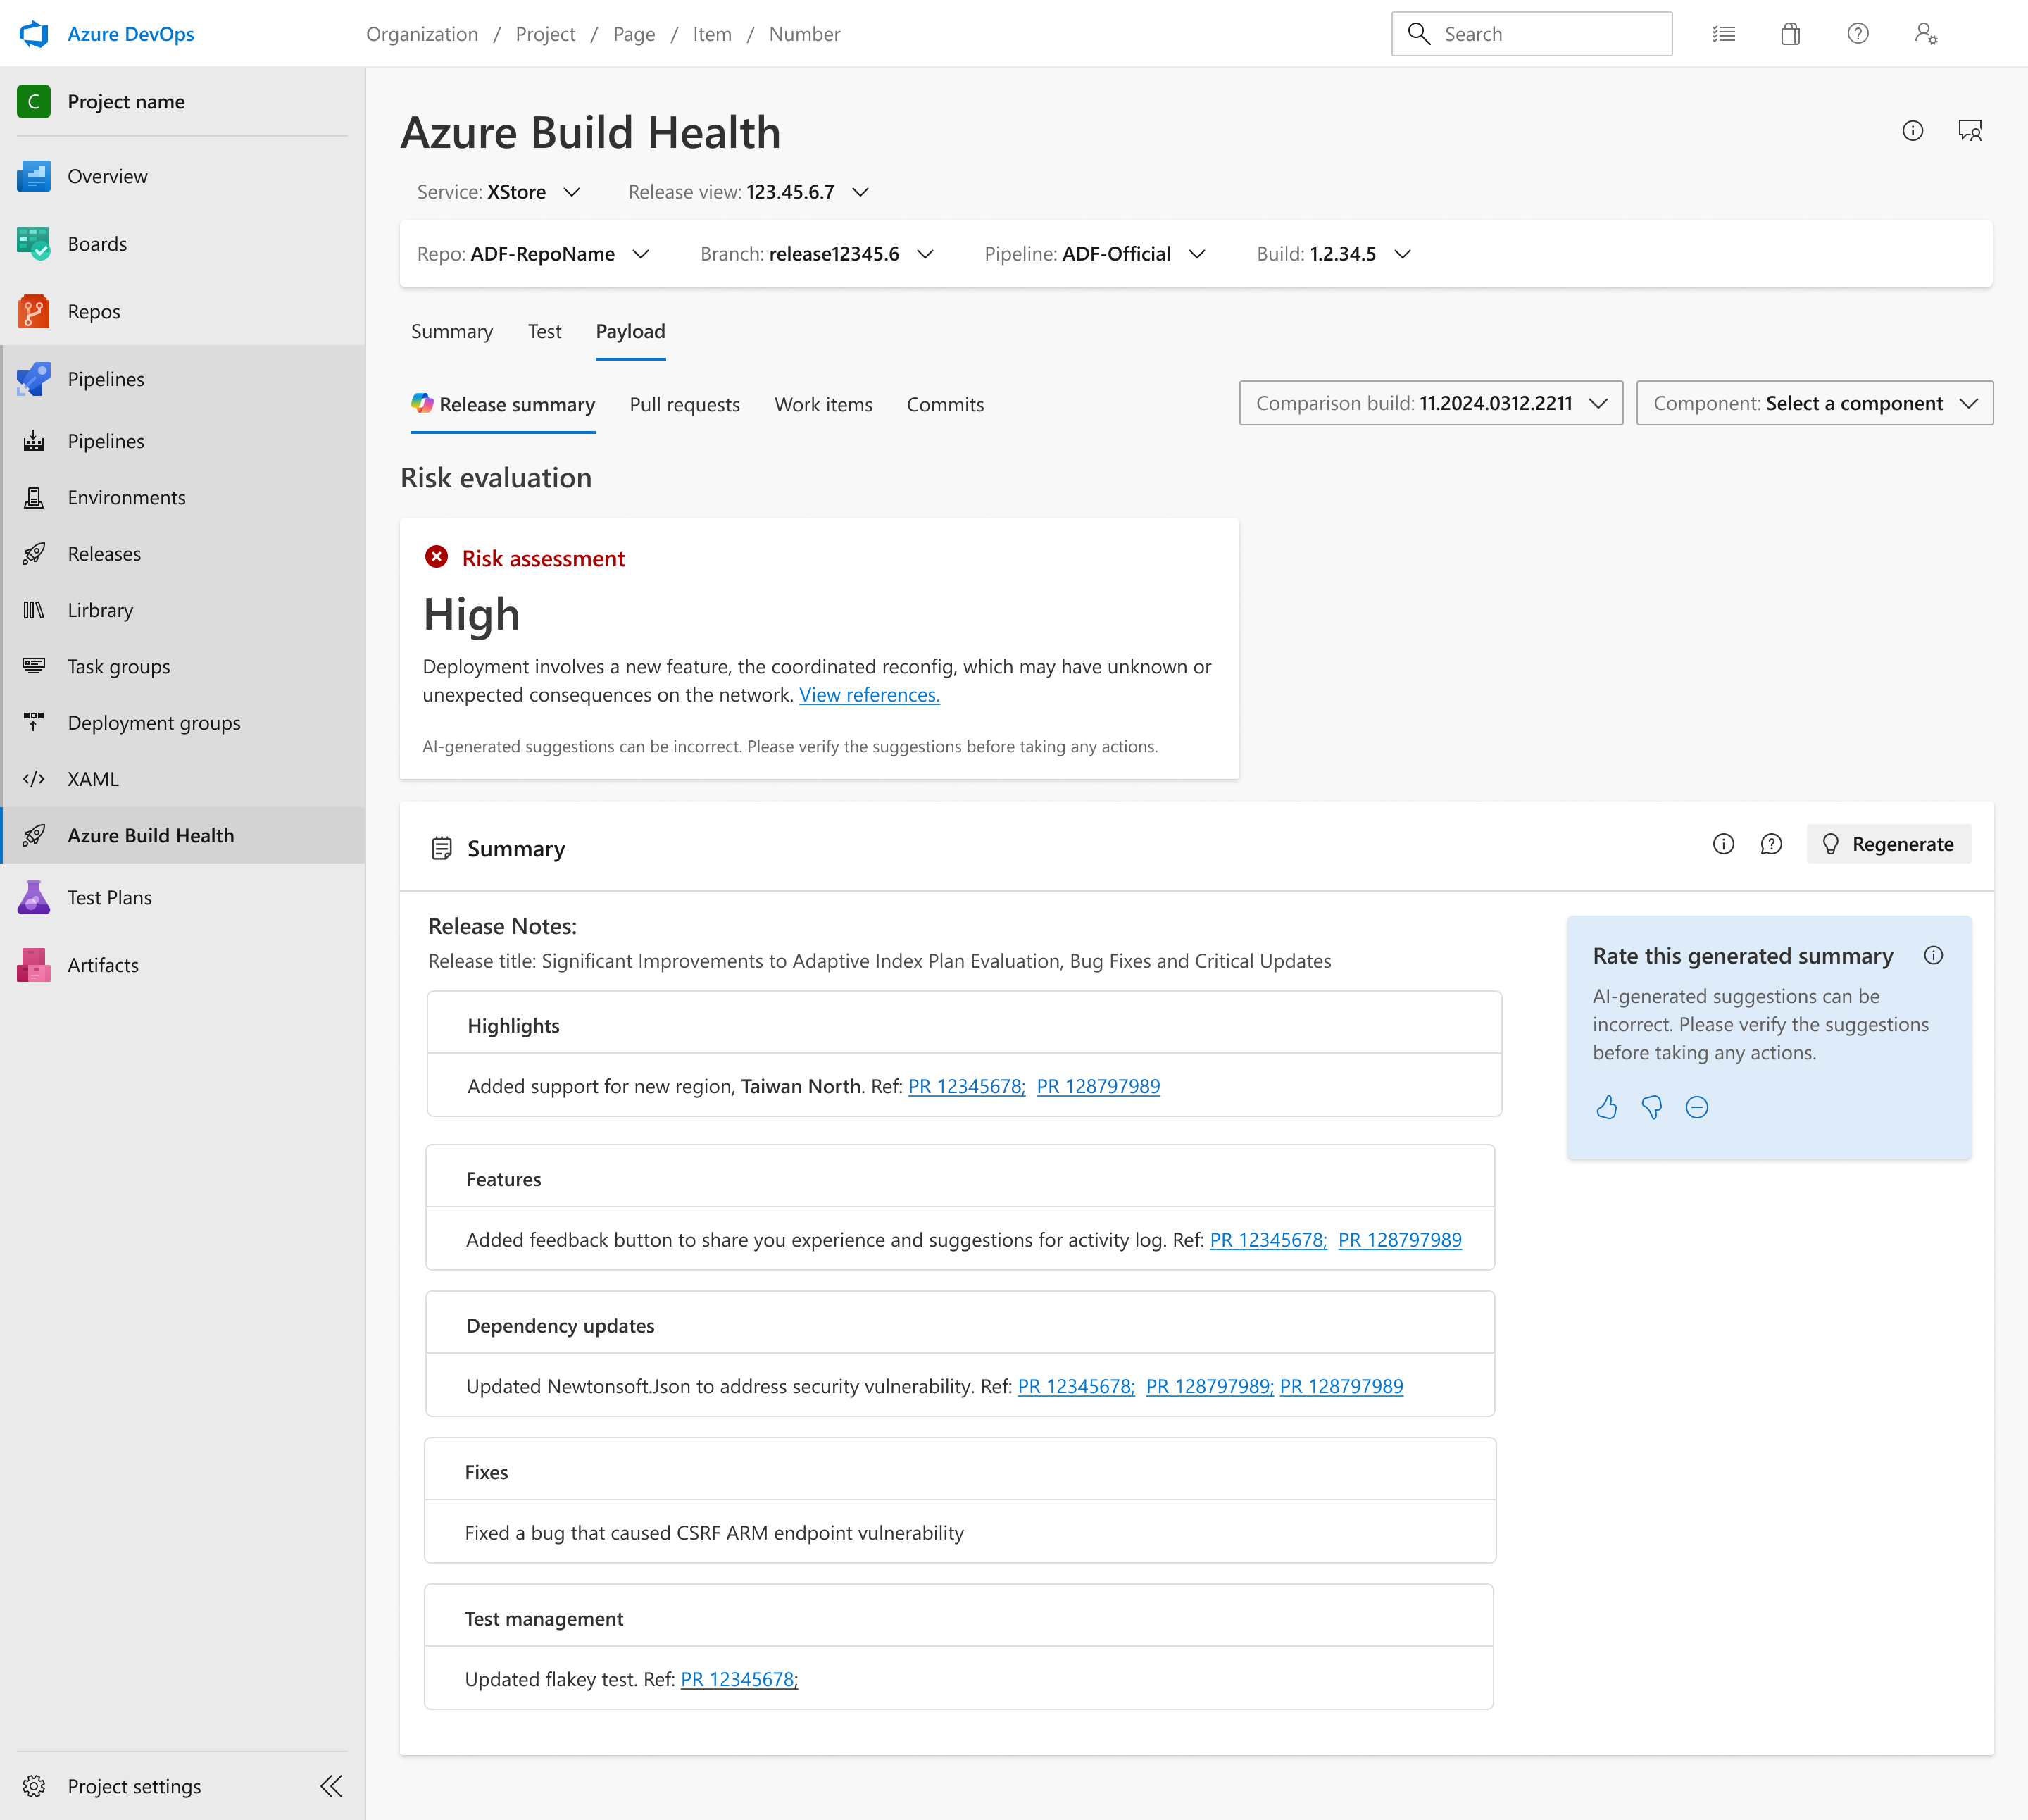Select the Payload tab
The image size is (2028, 1820).
631,331
